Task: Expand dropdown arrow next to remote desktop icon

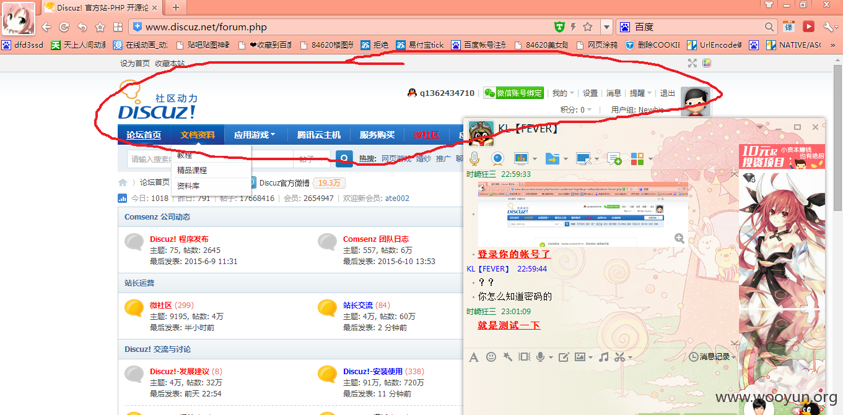Action: pos(596,159)
